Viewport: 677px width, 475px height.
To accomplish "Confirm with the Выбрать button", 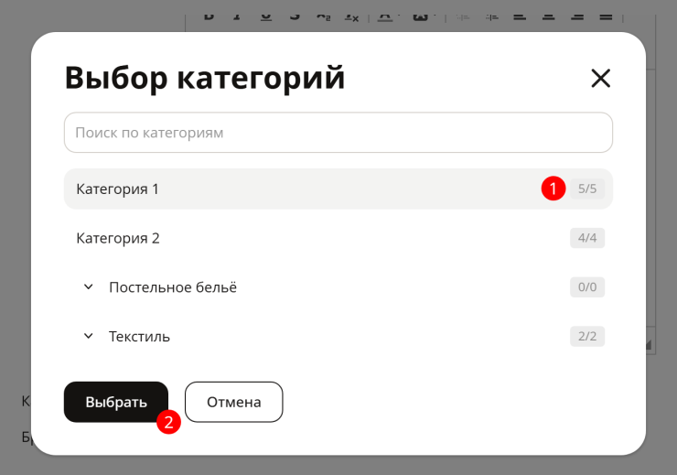I will click(116, 402).
